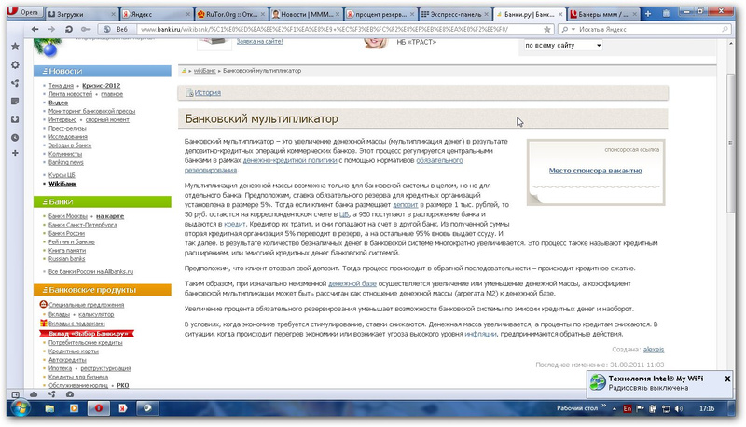
Task: Open the closed tabs trash icon
Action: coord(666,14)
